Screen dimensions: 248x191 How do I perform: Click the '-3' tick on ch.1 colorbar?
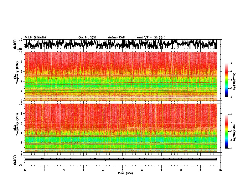pos(231,63)
